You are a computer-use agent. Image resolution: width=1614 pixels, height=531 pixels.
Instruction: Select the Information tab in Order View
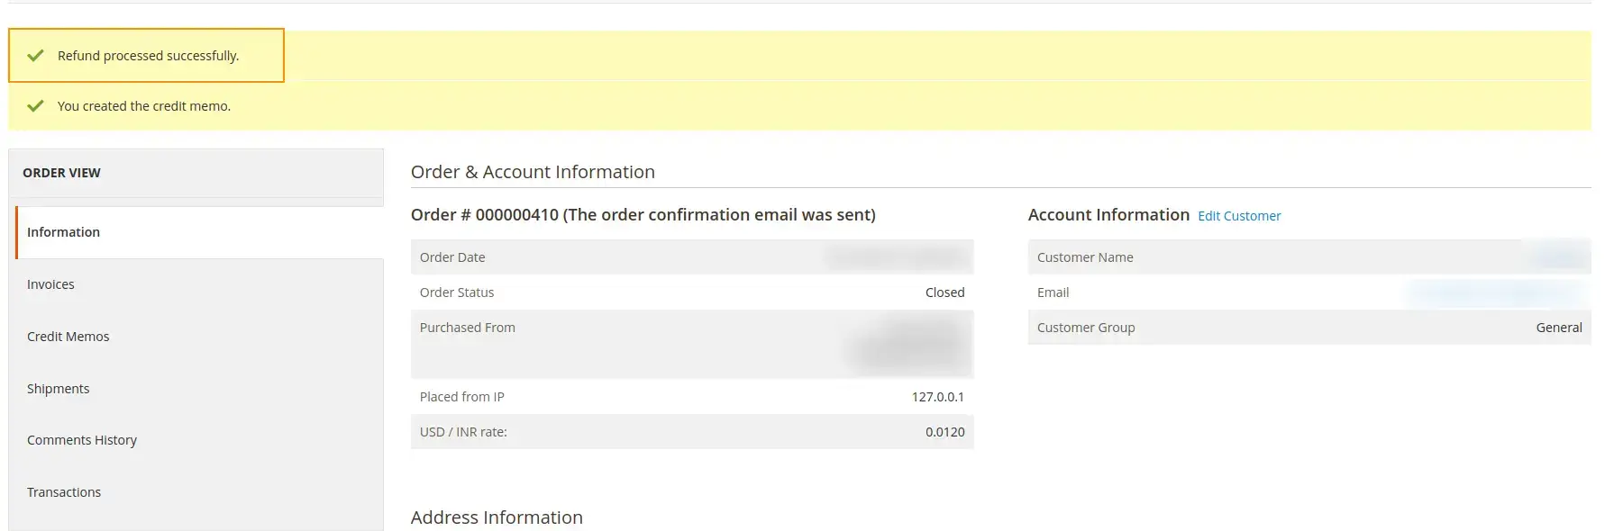(x=63, y=231)
